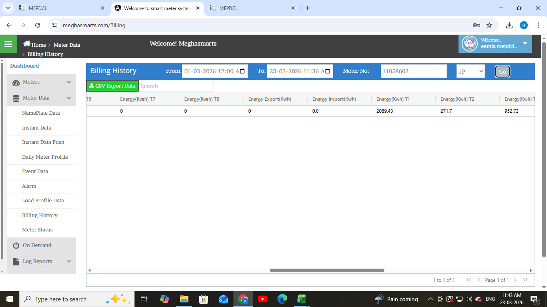Open Daily Meter Profile in sidebar

pyautogui.click(x=45, y=157)
